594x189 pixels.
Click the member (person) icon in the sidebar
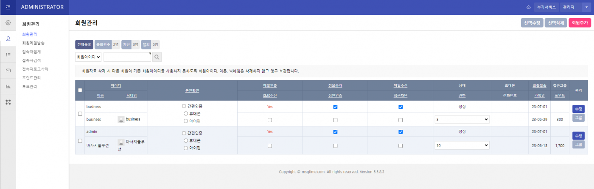click(8, 39)
